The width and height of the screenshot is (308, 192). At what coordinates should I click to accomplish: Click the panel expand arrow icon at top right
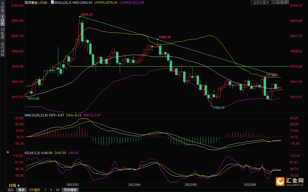[x=287, y=2]
